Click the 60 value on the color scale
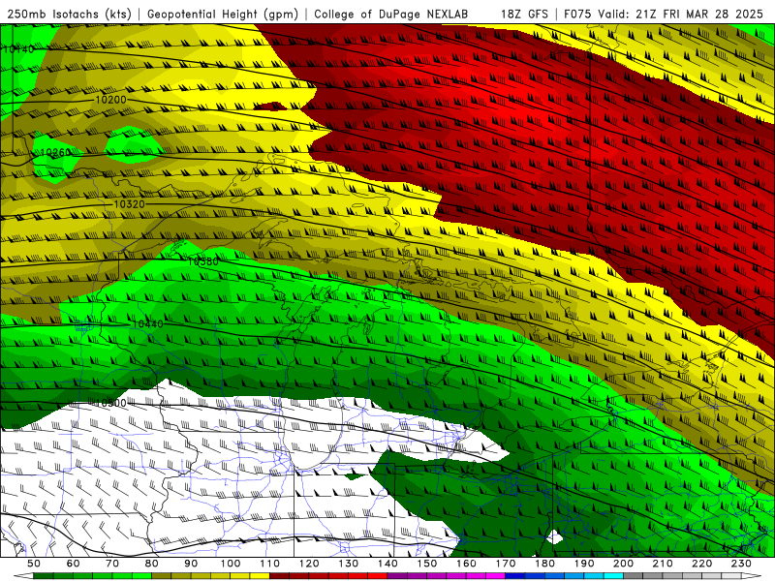The width and height of the screenshot is (775, 581). (74, 564)
